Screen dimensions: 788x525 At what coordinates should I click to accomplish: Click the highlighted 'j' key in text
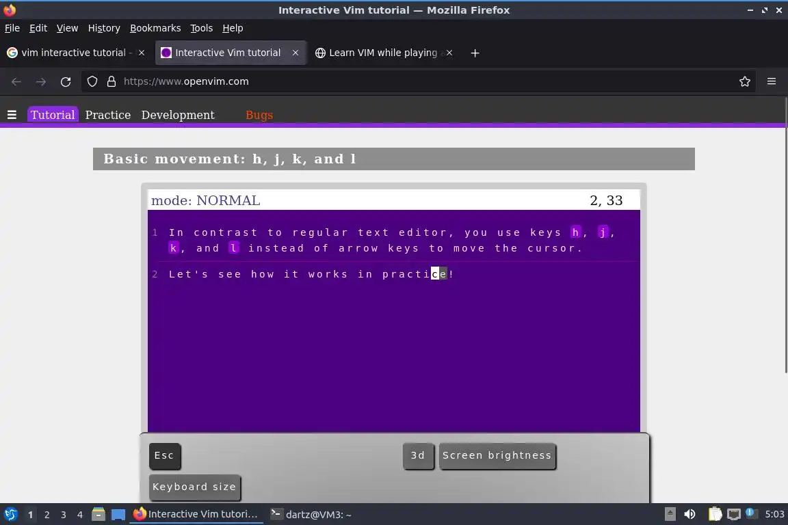(x=603, y=232)
